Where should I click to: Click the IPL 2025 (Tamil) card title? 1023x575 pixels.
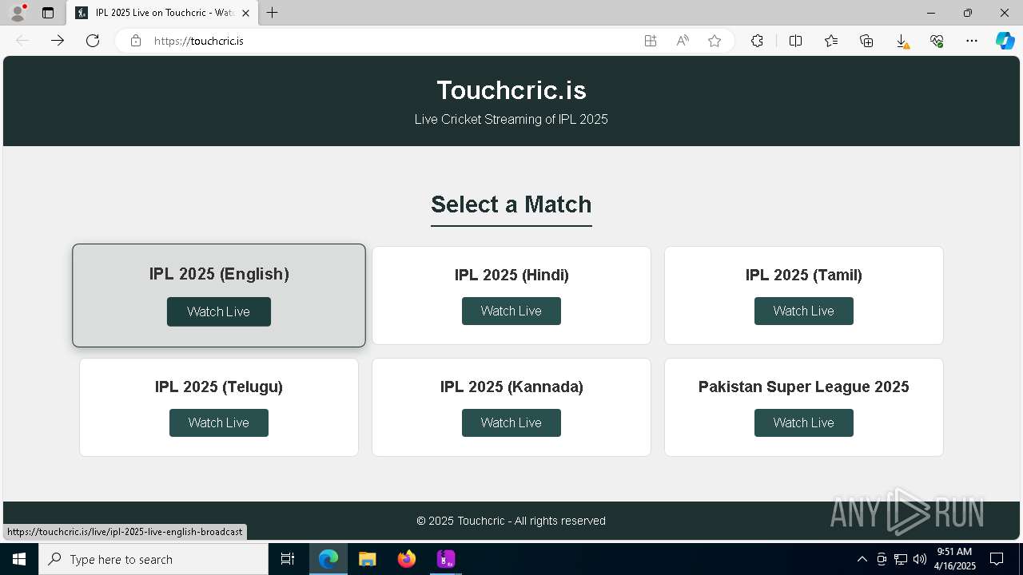click(804, 275)
